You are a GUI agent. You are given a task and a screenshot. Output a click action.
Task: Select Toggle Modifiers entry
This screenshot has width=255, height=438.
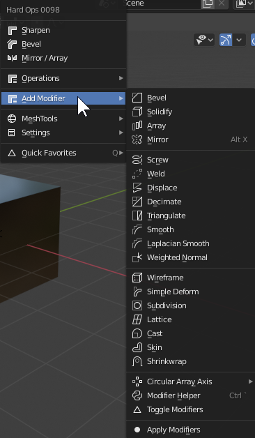click(x=191, y=409)
